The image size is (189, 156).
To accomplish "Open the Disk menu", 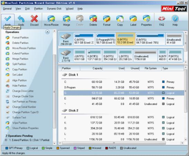I will (x=27, y=9).
